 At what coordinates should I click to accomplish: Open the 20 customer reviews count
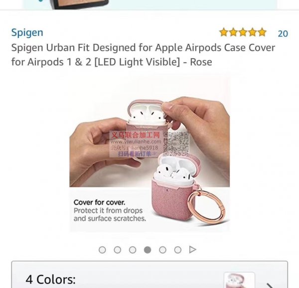(283, 34)
